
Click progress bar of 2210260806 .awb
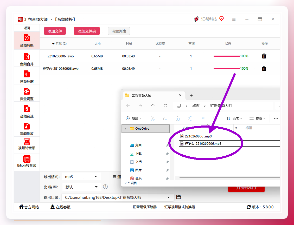227,56
